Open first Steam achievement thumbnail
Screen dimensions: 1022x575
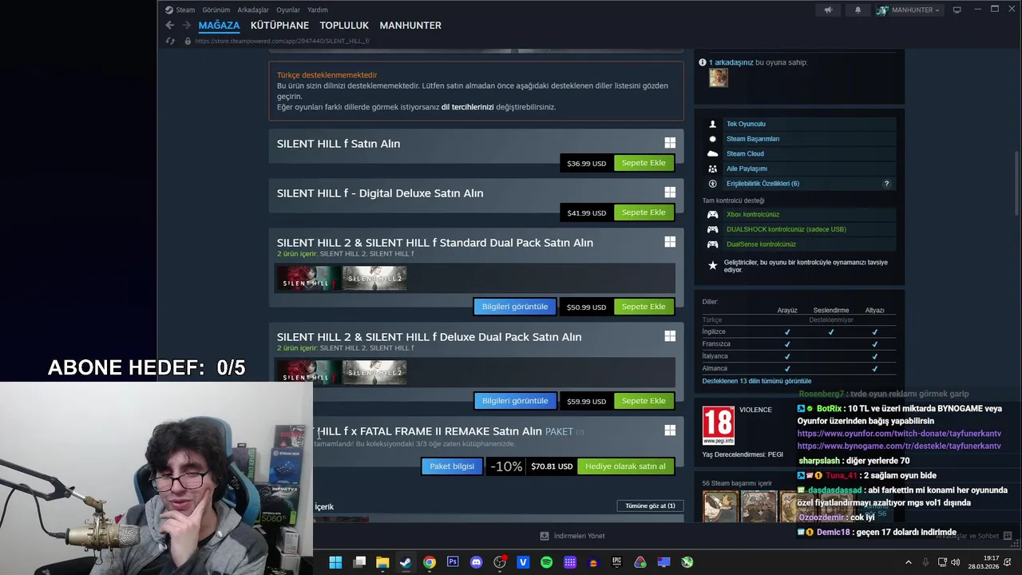click(719, 506)
